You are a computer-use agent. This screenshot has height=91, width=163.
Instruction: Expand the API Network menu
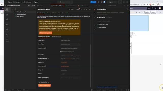[x=28, y=2]
